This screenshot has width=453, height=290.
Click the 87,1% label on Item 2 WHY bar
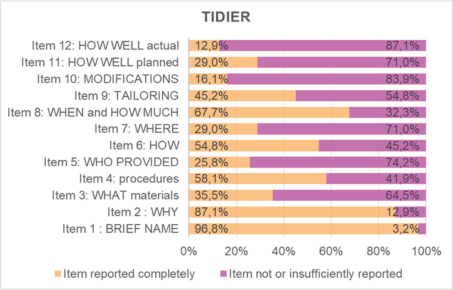(211, 212)
